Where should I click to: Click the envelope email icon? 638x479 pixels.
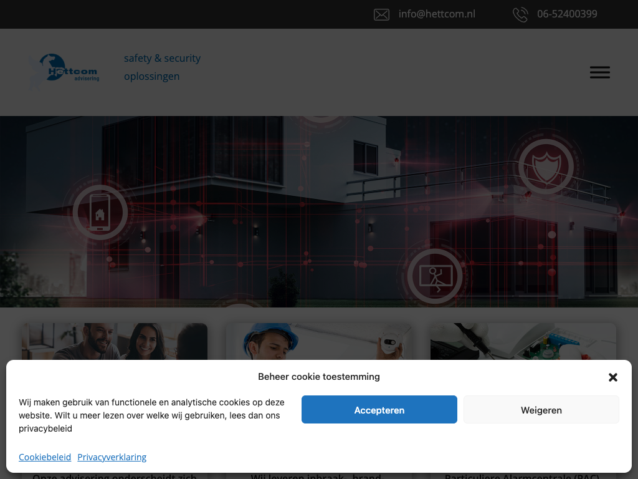coord(381,14)
